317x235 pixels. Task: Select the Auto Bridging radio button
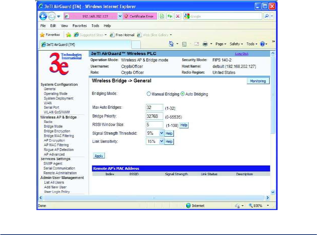point(182,94)
